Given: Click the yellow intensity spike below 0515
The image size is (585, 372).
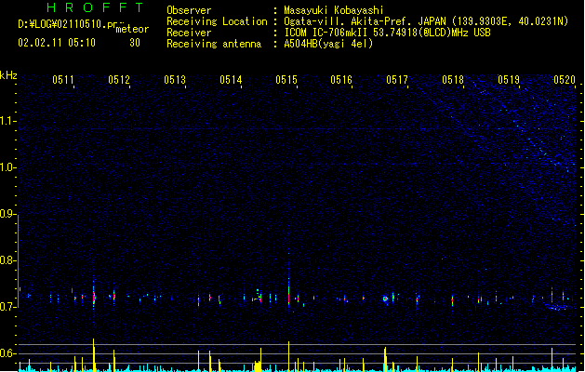Looking at the screenshot, I should tap(288, 356).
